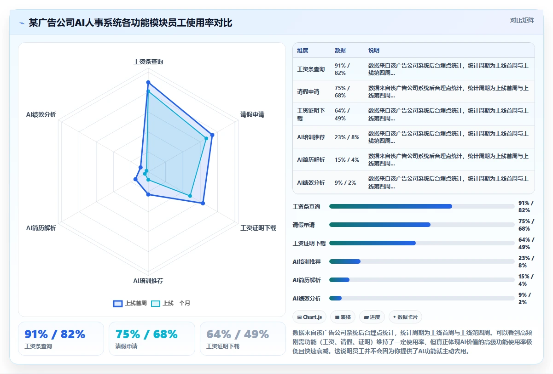Click the AI绩效分析 progress bar
Viewport: 553px width, 374px height.
[x=422, y=298]
